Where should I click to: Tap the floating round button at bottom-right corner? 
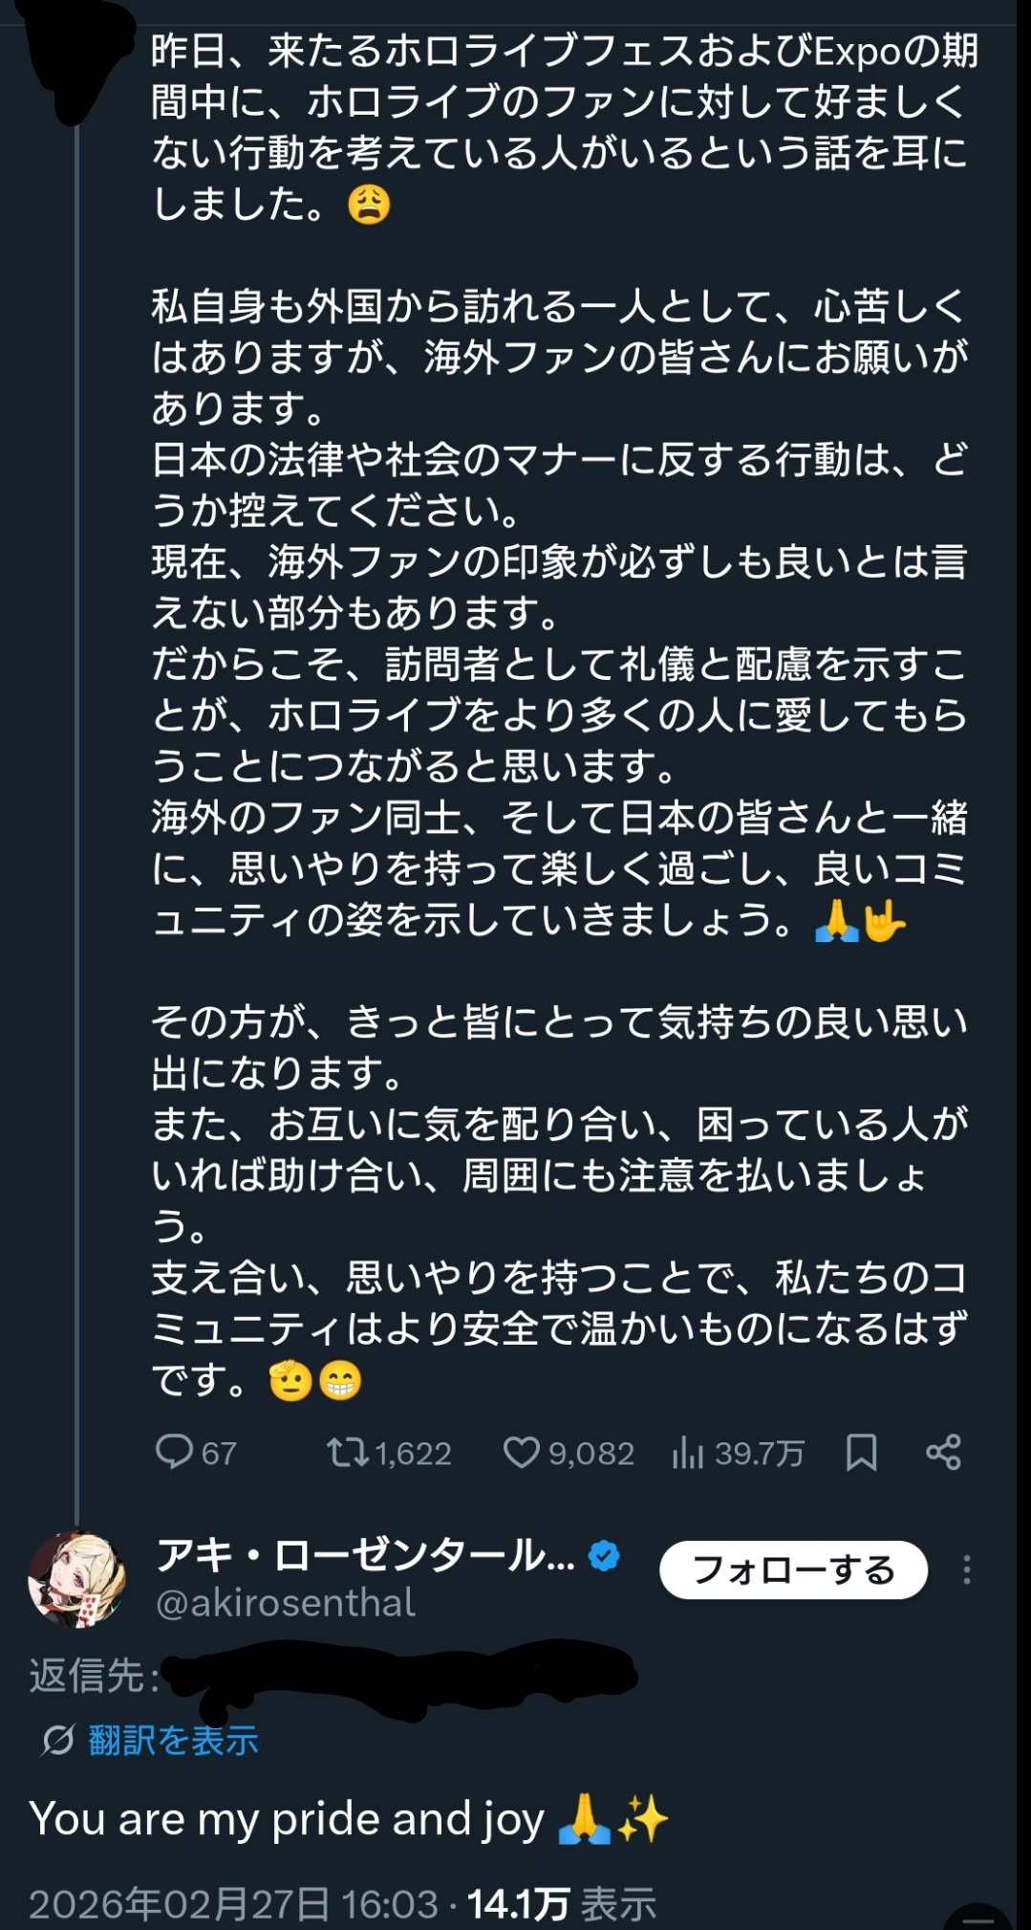[977, 1918]
